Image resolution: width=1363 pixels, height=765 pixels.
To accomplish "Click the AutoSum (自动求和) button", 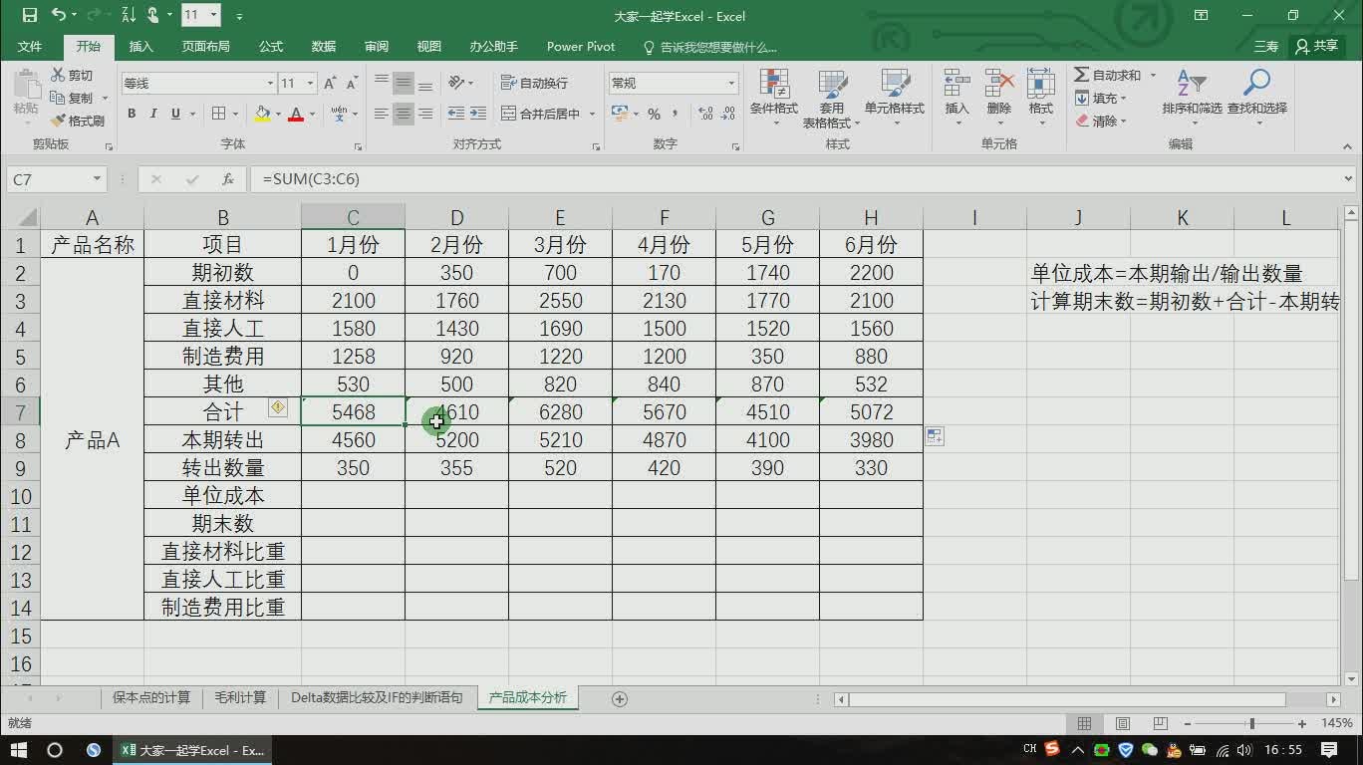I will (x=1107, y=76).
